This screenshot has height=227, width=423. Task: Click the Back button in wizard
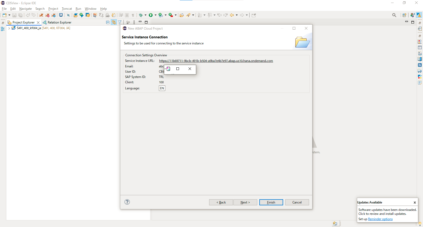221,202
